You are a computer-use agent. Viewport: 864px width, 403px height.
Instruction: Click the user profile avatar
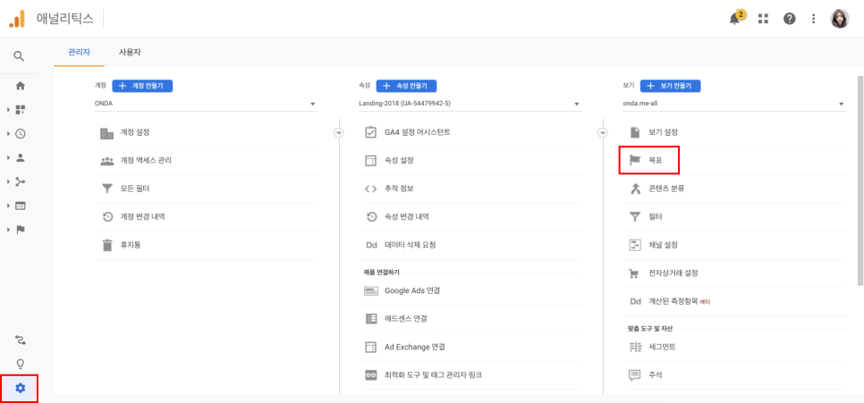coord(840,19)
